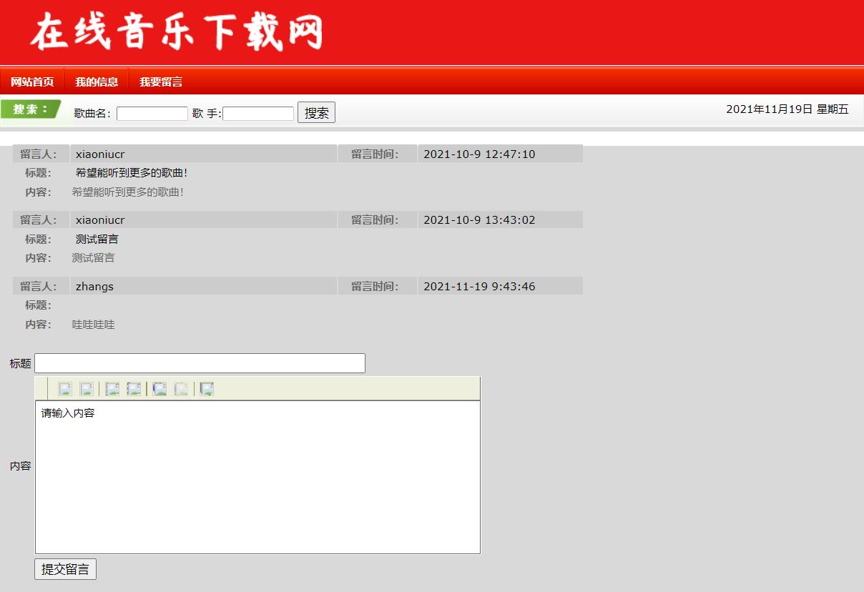The height and width of the screenshot is (592, 864).
Task: Select the fourth icon on the editor toolbar
Action: click(133, 388)
